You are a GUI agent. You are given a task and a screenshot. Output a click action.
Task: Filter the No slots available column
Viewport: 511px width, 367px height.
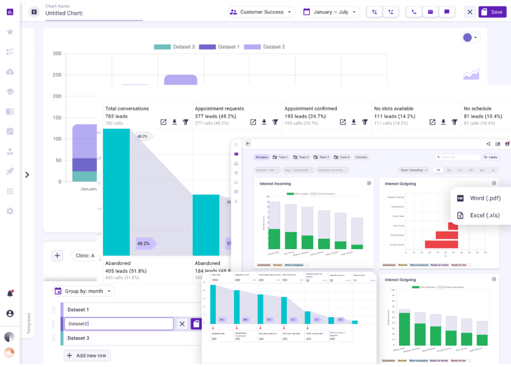coord(455,122)
